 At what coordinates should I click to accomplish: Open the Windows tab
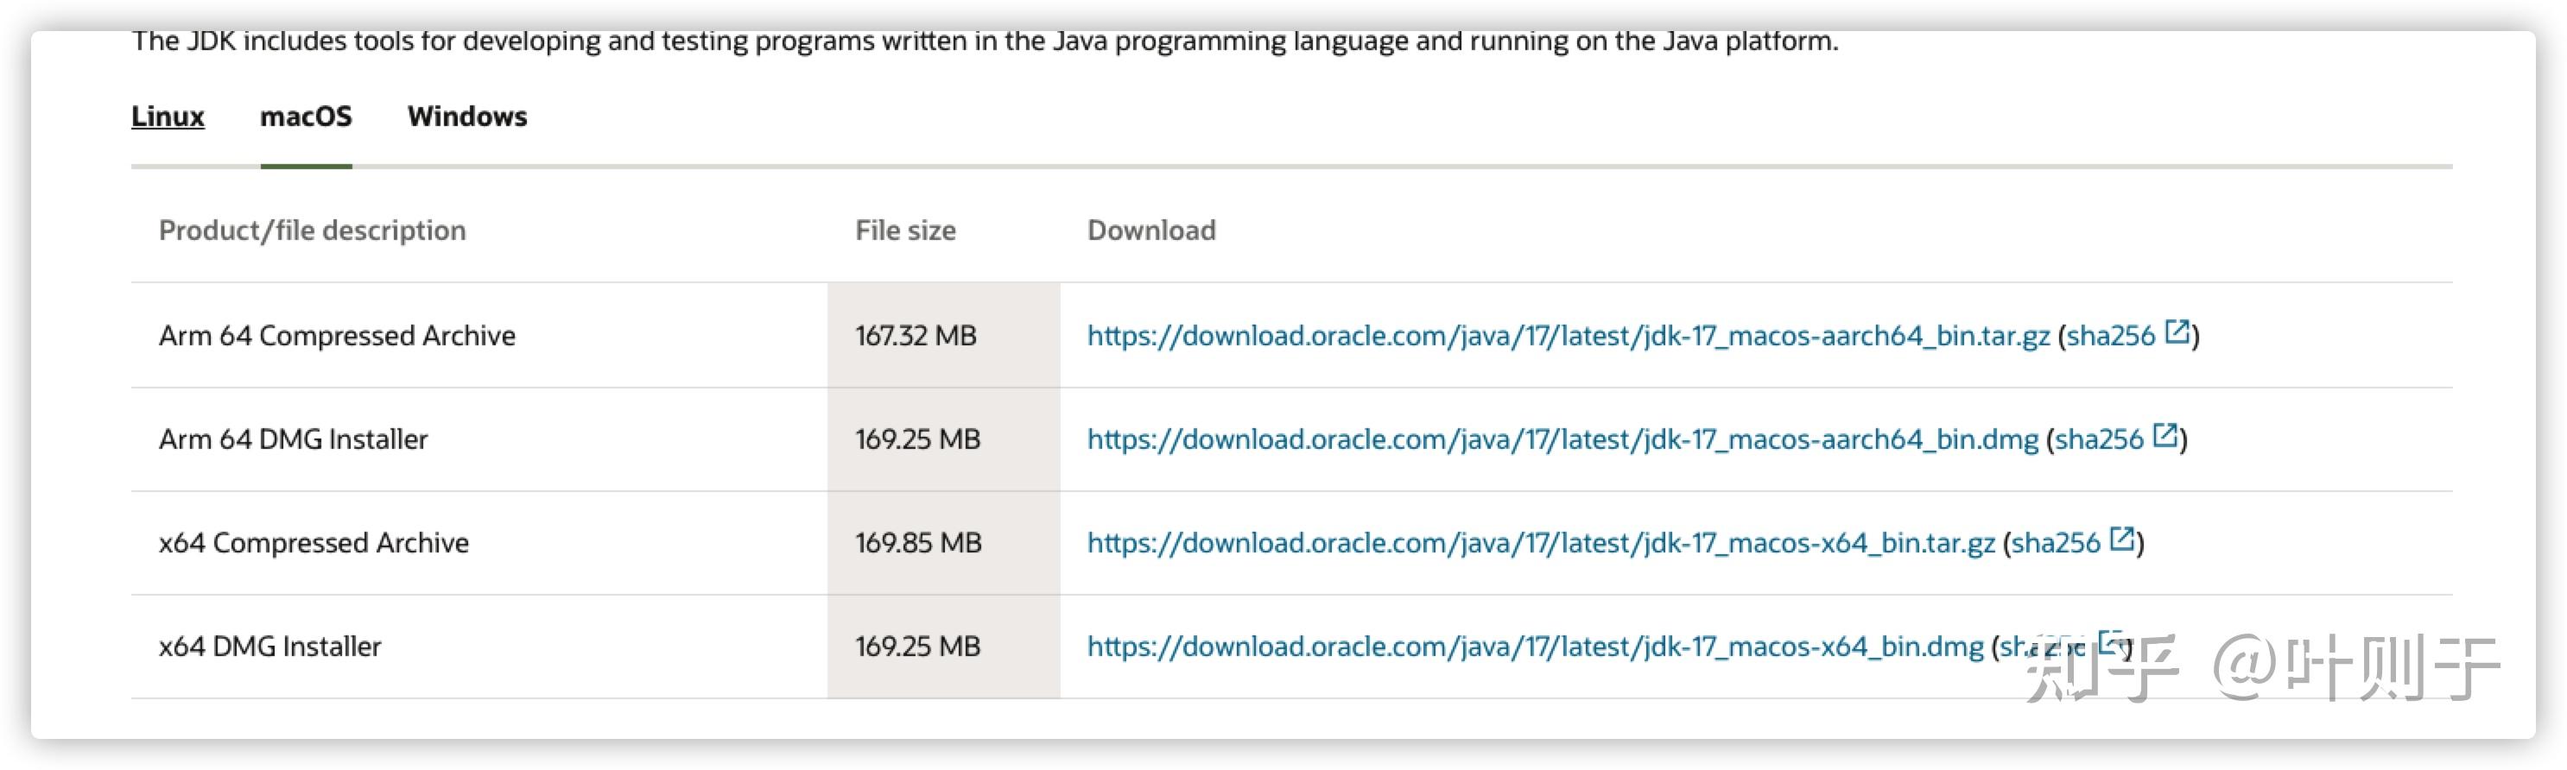[466, 117]
